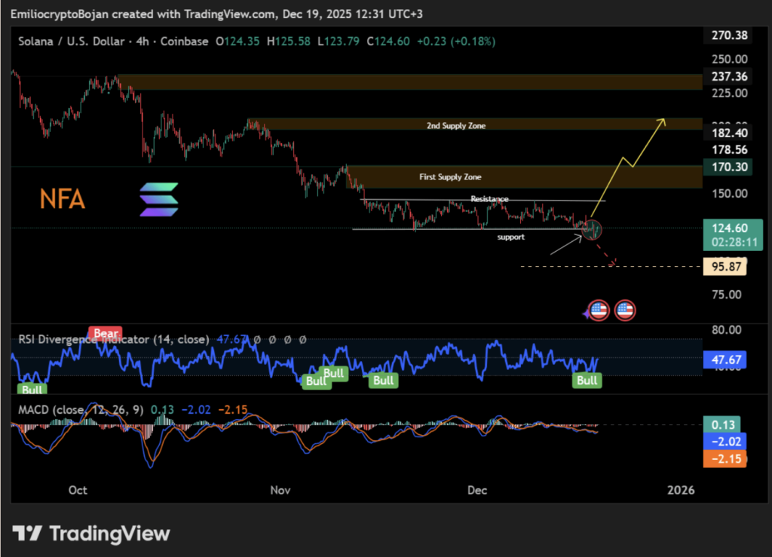Click the TradingView logo at bottom left
The width and height of the screenshot is (772, 557).
(92, 534)
